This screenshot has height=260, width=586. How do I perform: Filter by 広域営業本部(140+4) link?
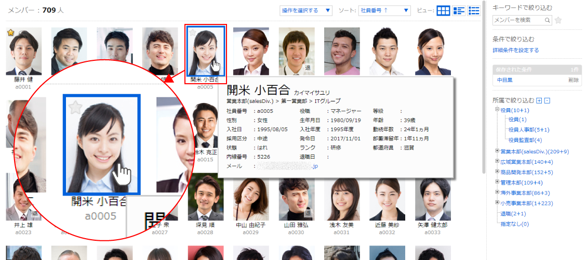coord(527,162)
